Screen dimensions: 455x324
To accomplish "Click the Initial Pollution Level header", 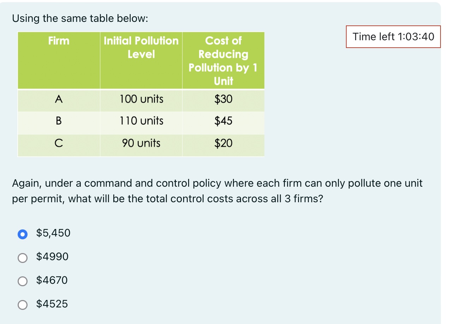I will click(141, 47).
